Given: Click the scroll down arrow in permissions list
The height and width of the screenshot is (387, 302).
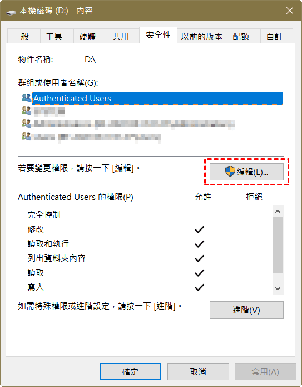Looking at the screenshot, I should point(278,288).
